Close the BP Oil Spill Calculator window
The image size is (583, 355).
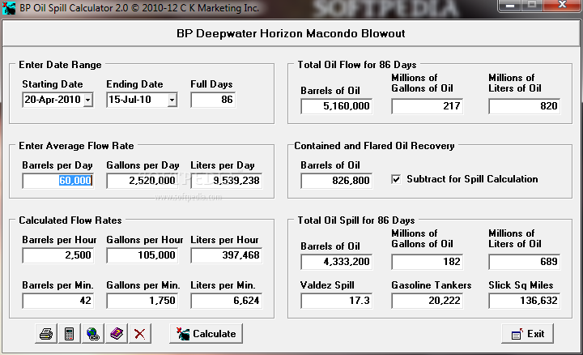tap(563, 5)
